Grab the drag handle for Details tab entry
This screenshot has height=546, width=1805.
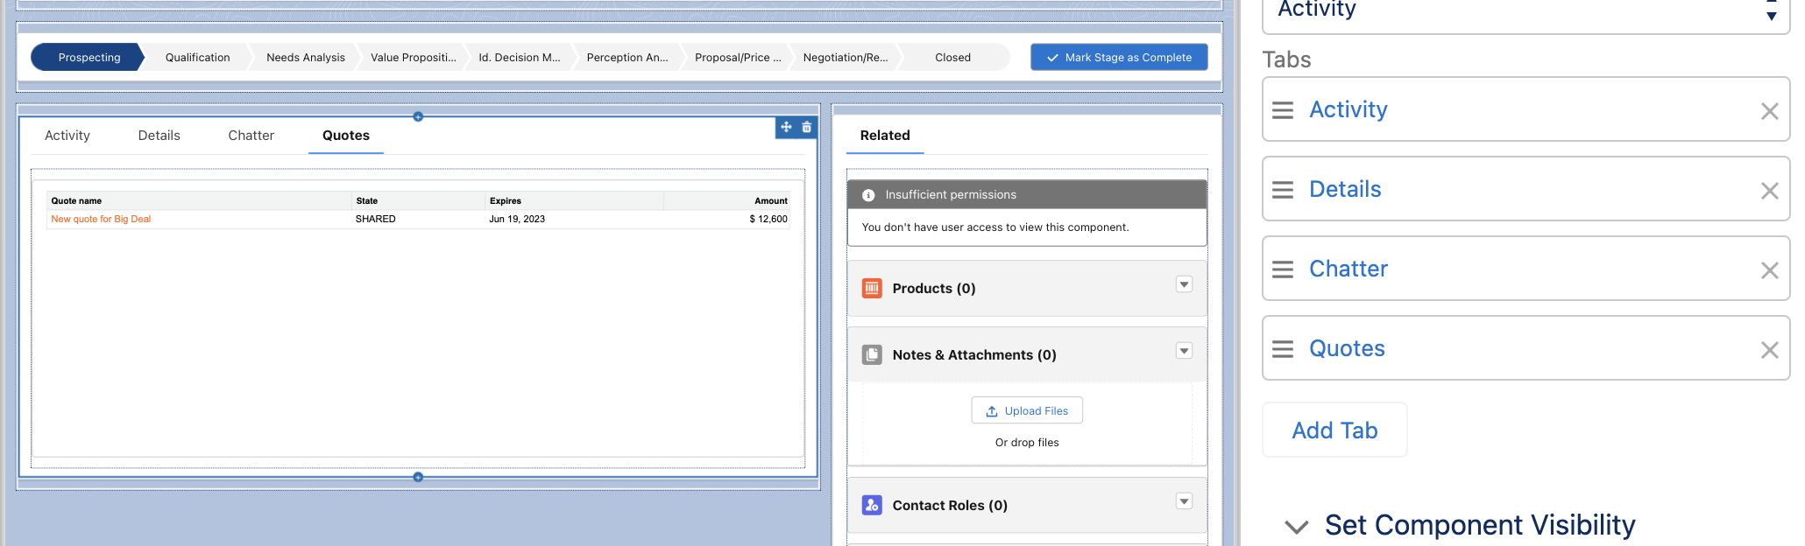click(1283, 190)
